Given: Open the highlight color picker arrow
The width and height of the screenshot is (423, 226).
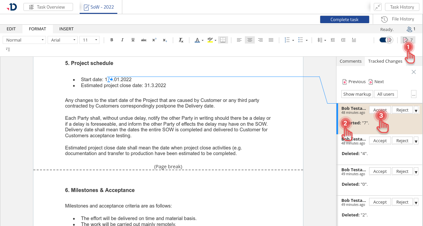Looking at the screenshot, I should [215, 40].
